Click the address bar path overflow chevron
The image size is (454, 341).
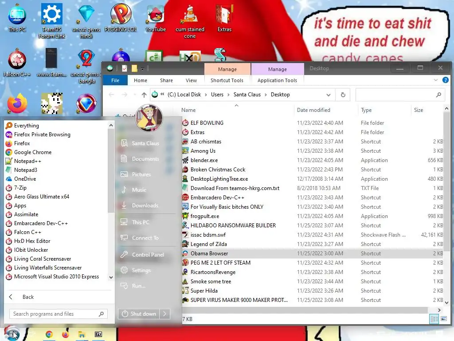(162, 94)
